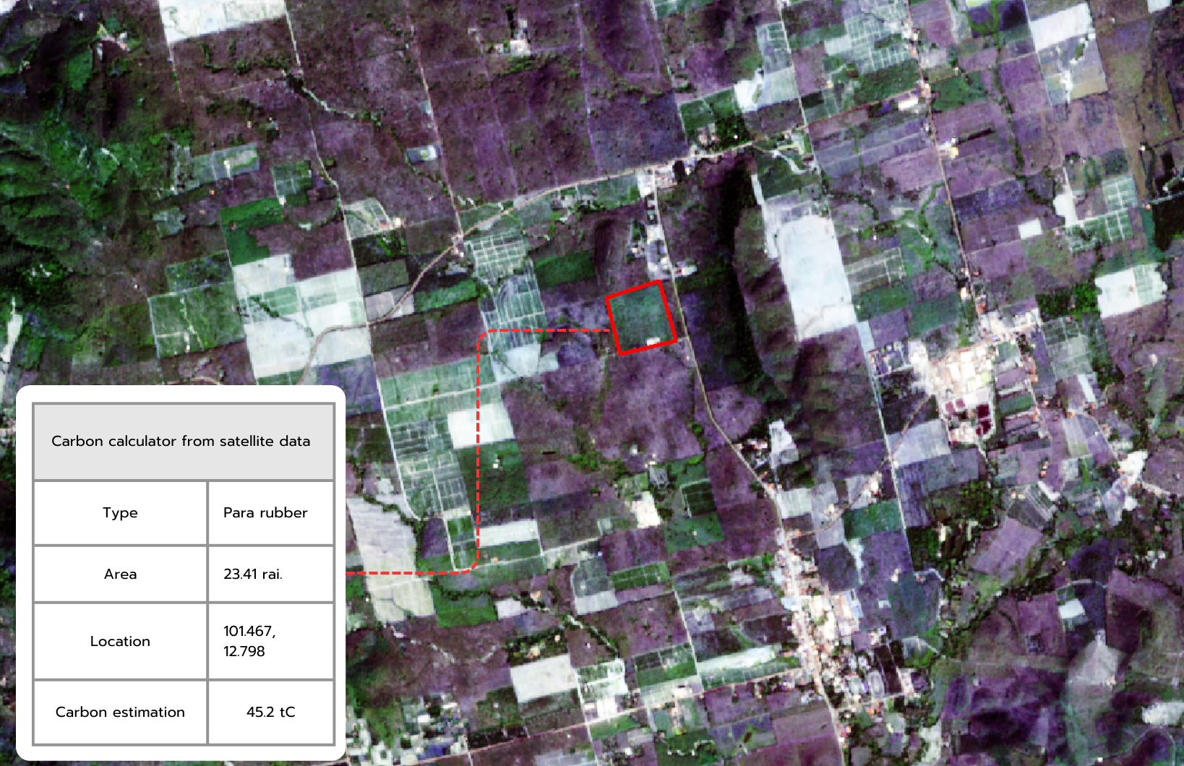Click the "Type" row label
This screenshot has width=1184, height=766.
[120, 513]
